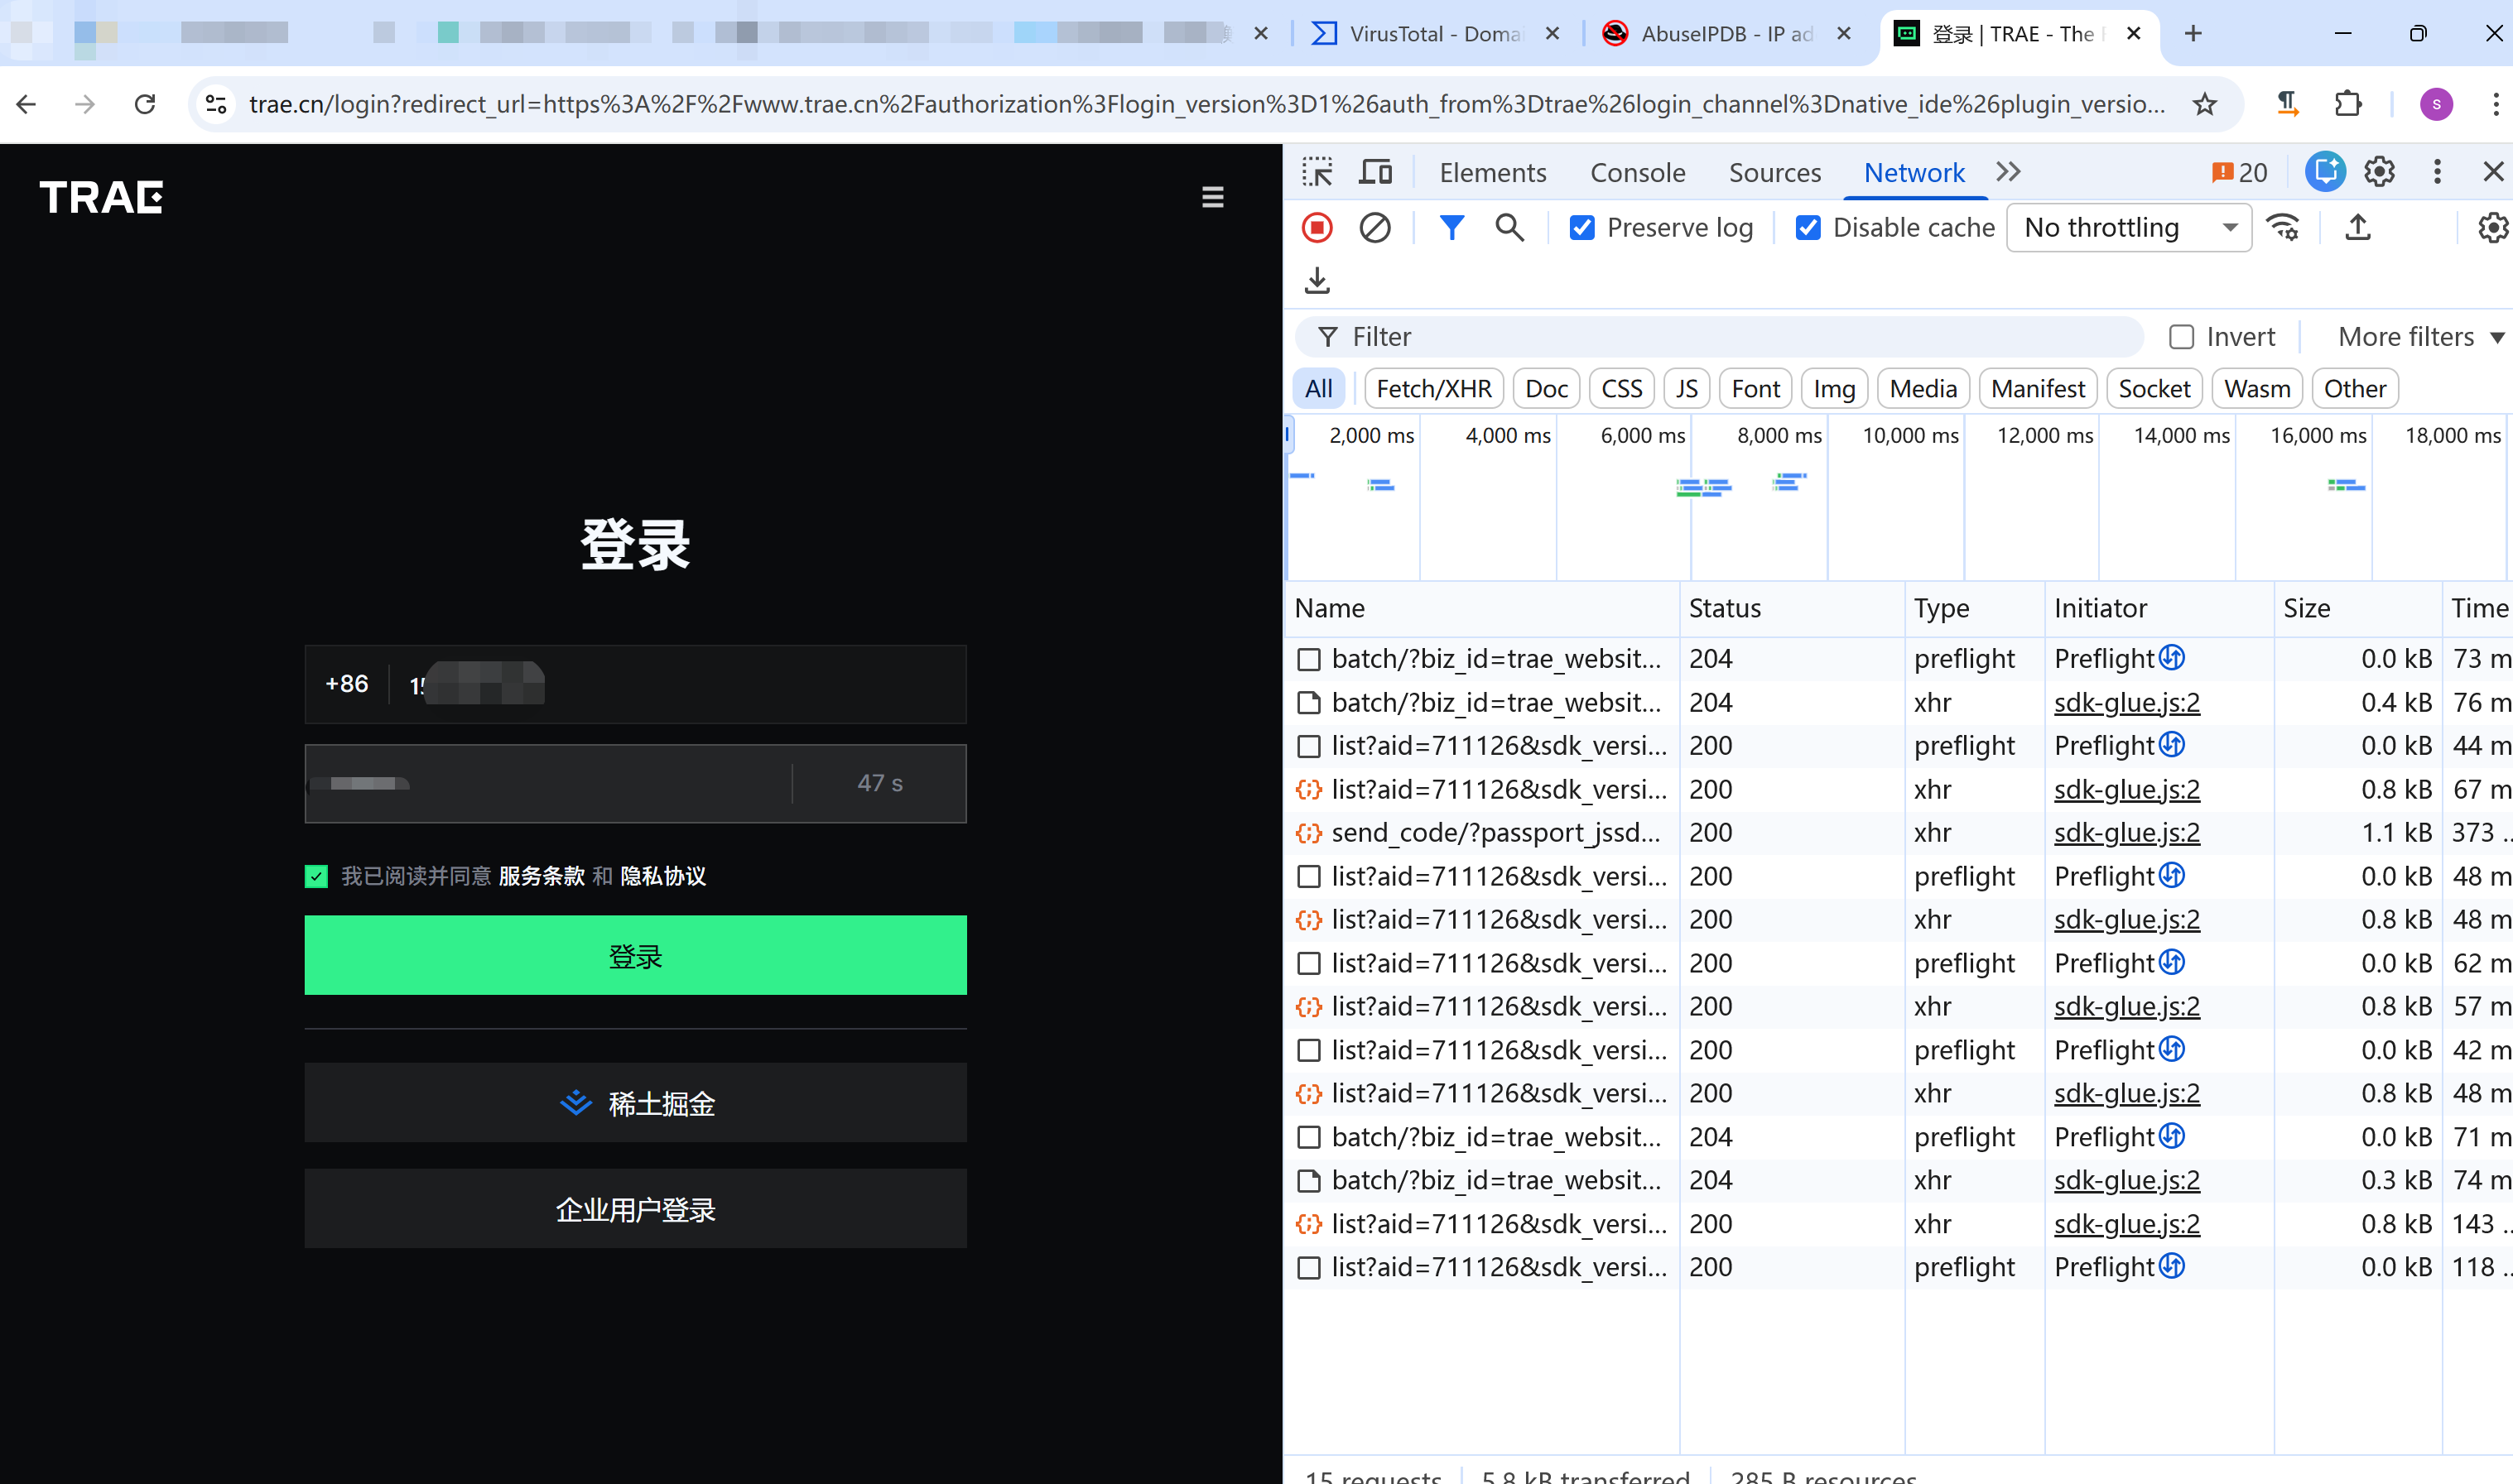Toggle the device toolbar icon

point(1375,172)
